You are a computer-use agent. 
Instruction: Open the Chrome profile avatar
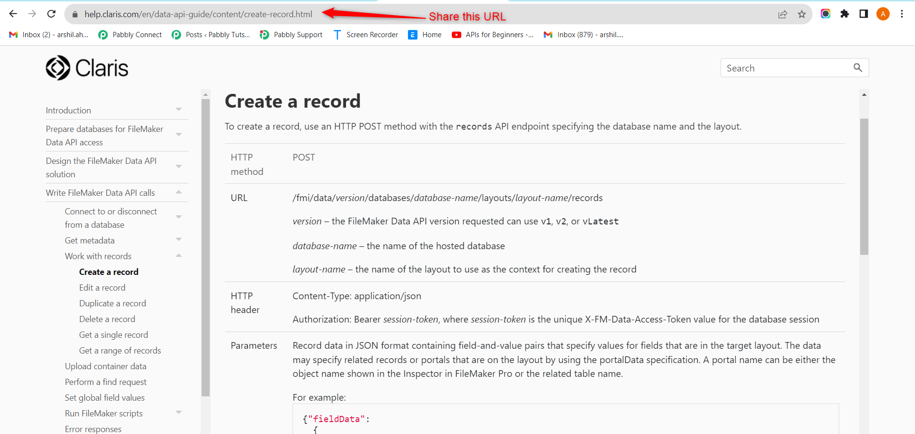(x=883, y=14)
